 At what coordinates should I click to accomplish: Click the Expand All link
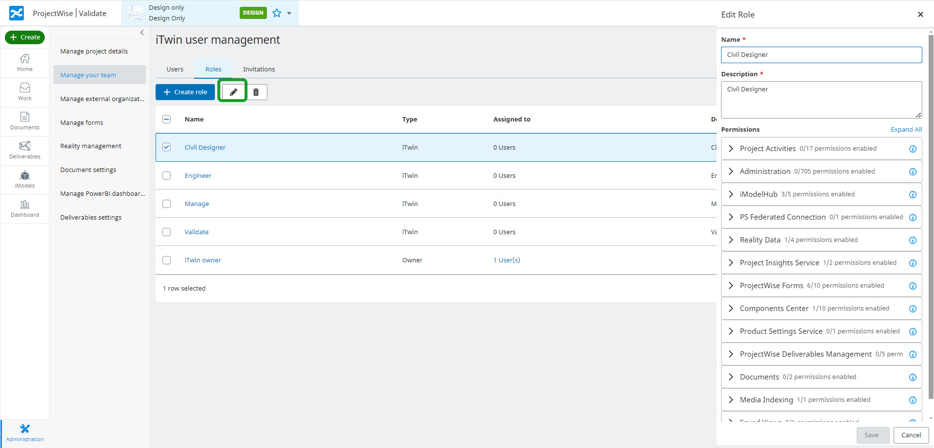[x=906, y=129]
